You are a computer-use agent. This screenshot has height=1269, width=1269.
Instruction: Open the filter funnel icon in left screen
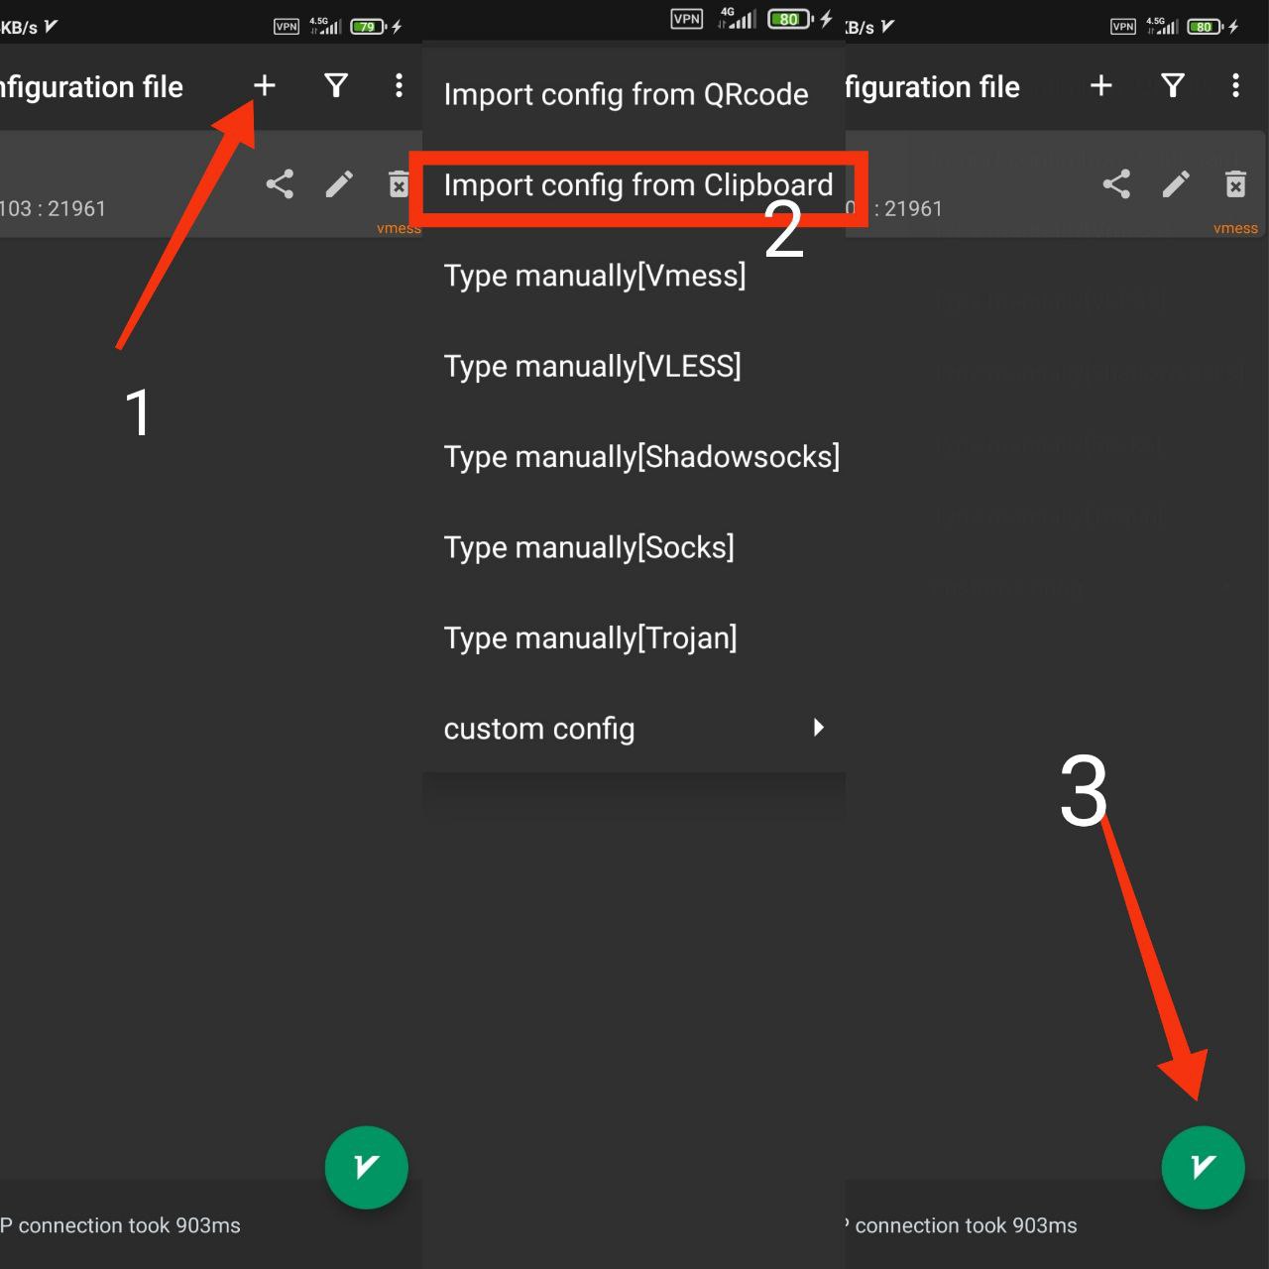tap(336, 86)
